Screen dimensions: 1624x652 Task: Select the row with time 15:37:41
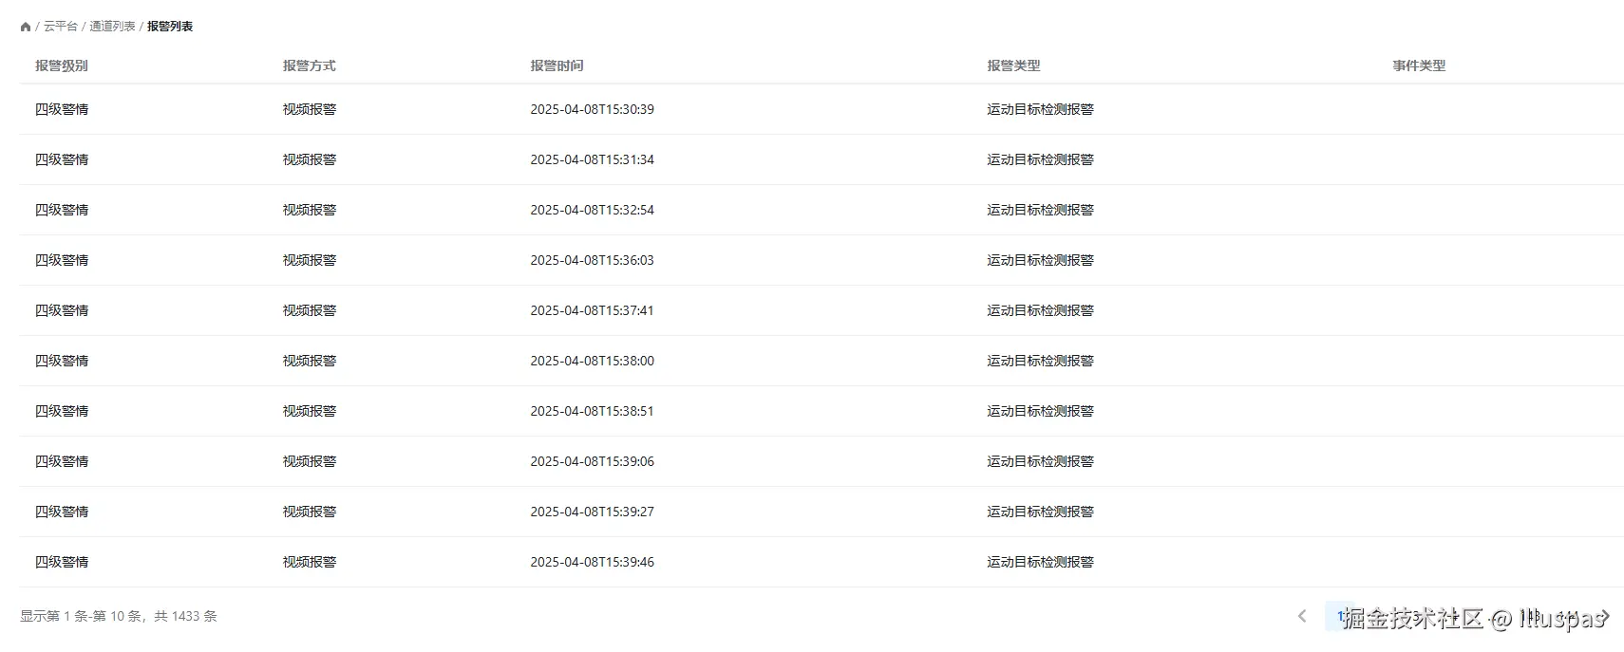coord(821,310)
